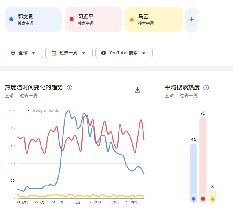The image size is (233, 213).
Task: Click the 热度随时间变化的趋势 heading
Action: pyautogui.click(x=34, y=87)
